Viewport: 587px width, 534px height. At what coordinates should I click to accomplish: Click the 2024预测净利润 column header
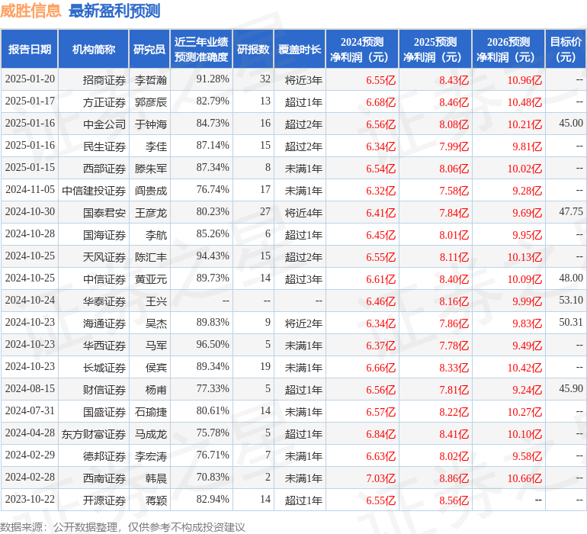click(x=362, y=50)
